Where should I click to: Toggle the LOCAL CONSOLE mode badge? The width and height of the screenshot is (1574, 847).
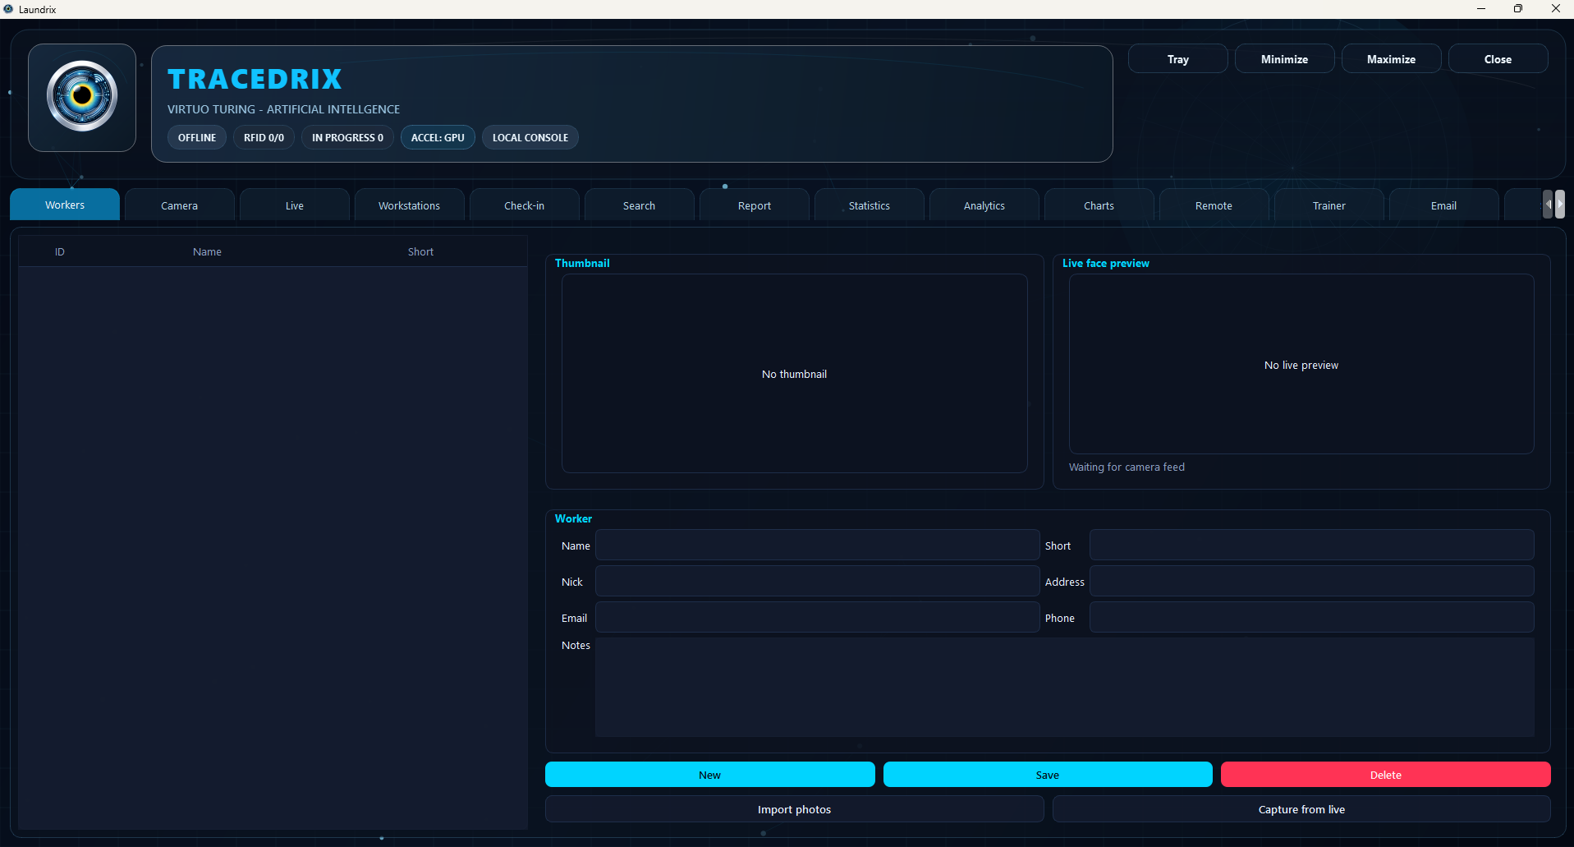click(x=530, y=137)
